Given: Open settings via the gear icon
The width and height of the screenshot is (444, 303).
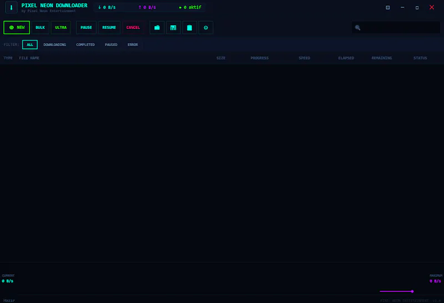Looking at the screenshot, I should [206, 27].
